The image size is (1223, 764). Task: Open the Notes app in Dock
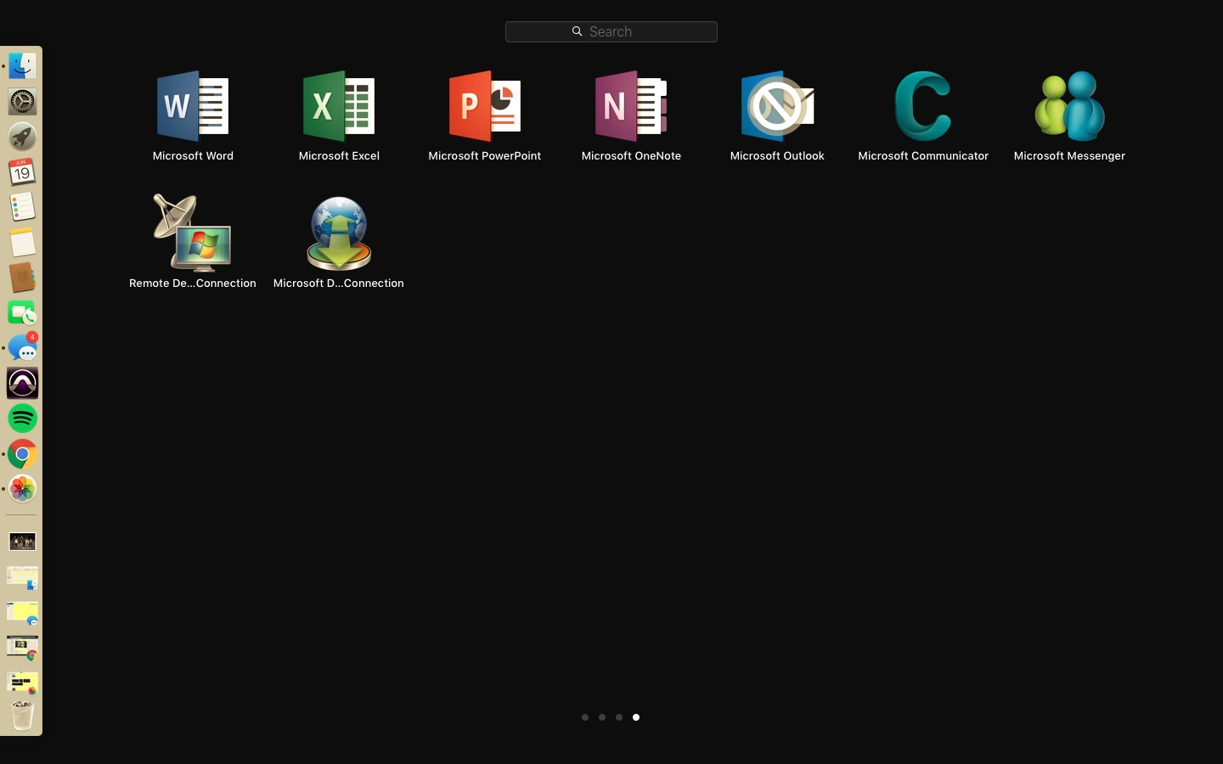point(22,243)
